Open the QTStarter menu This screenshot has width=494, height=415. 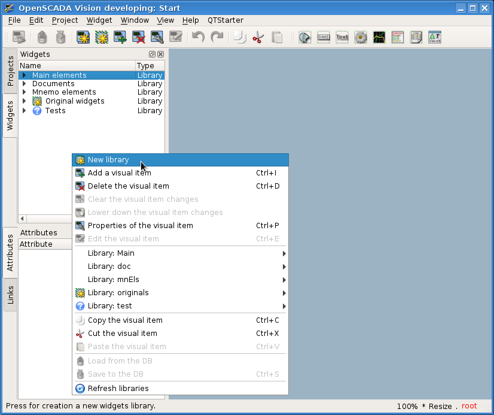(225, 20)
